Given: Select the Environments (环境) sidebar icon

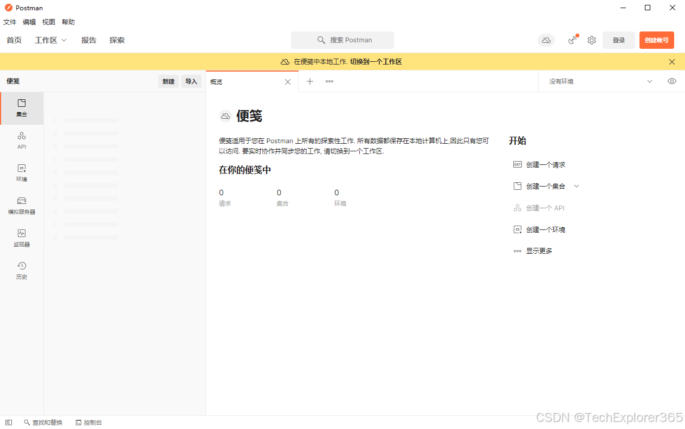Looking at the screenshot, I should pos(22,172).
